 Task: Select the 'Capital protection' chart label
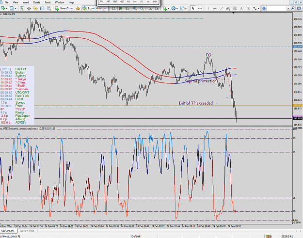pyautogui.click(x=201, y=81)
